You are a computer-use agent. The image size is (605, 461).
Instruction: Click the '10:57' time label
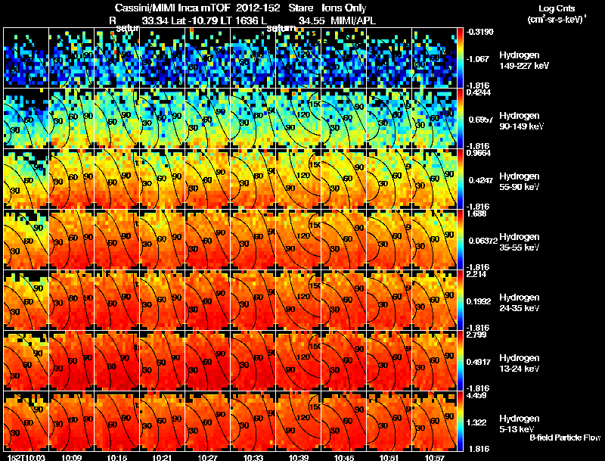coord(434,457)
